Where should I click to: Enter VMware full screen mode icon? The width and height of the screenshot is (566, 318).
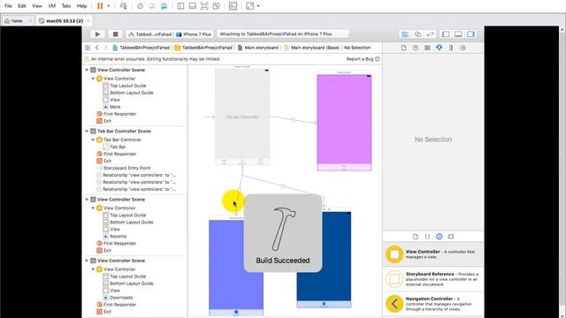click(x=204, y=6)
